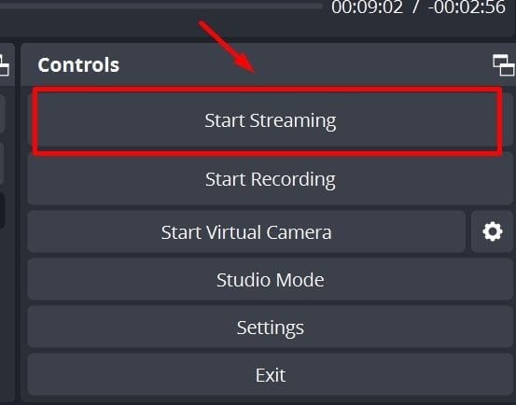The image size is (516, 405).
Task: Click the dark highlighted item in left dock
Action: pos(2,211)
